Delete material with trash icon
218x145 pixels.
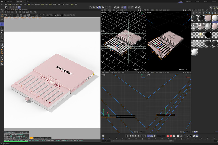click(x=203, y=13)
